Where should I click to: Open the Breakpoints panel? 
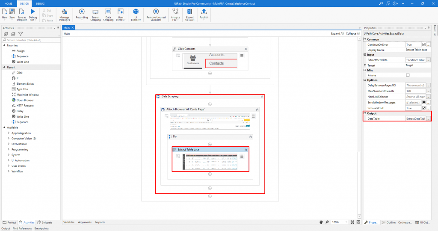pyautogui.click(x=41, y=228)
